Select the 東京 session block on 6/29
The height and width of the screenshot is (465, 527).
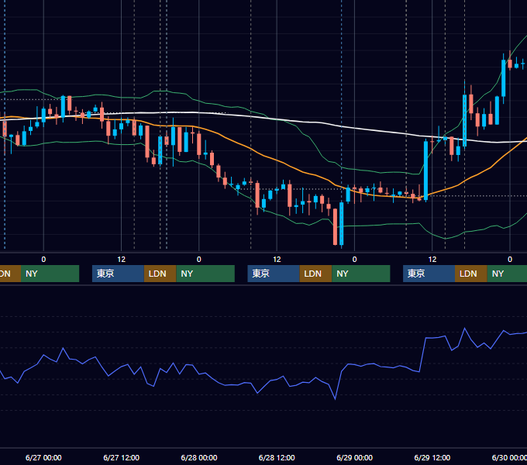pos(429,274)
